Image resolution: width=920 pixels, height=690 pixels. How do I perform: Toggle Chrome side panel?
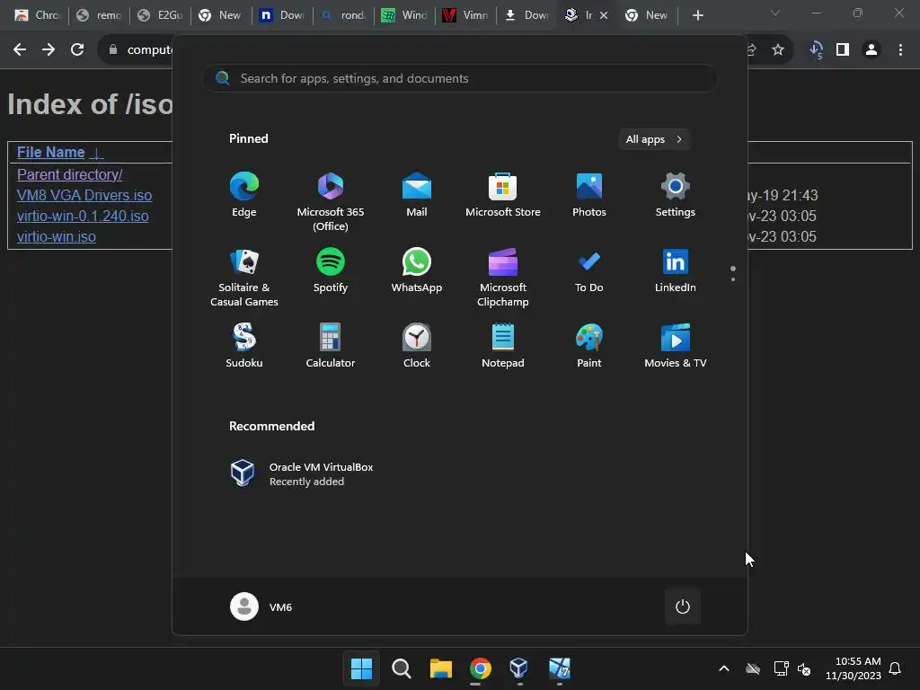tap(843, 50)
